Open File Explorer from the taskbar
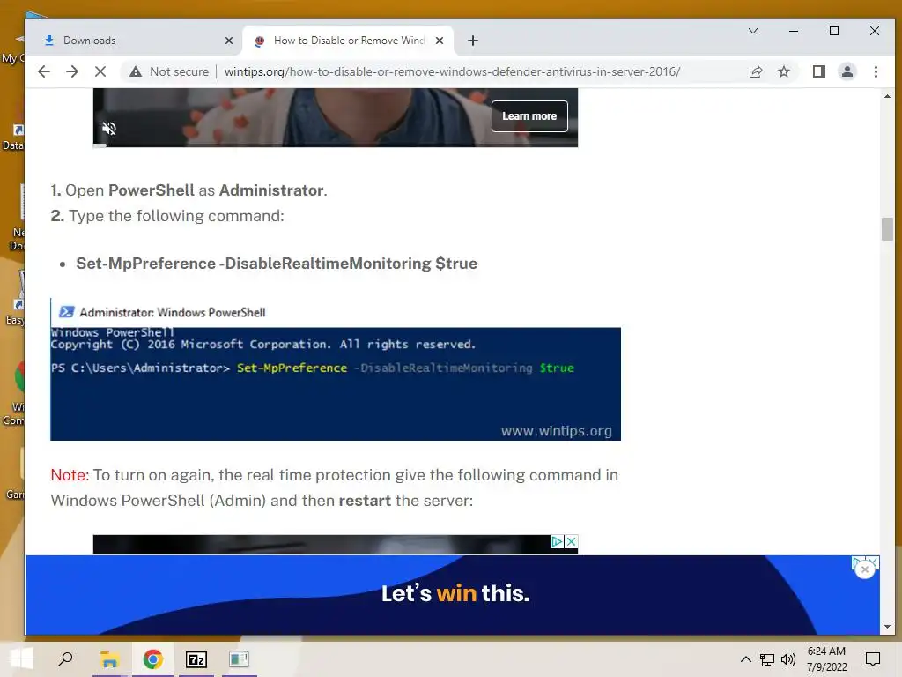The height and width of the screenshot is (677, 902). (109, 659)
